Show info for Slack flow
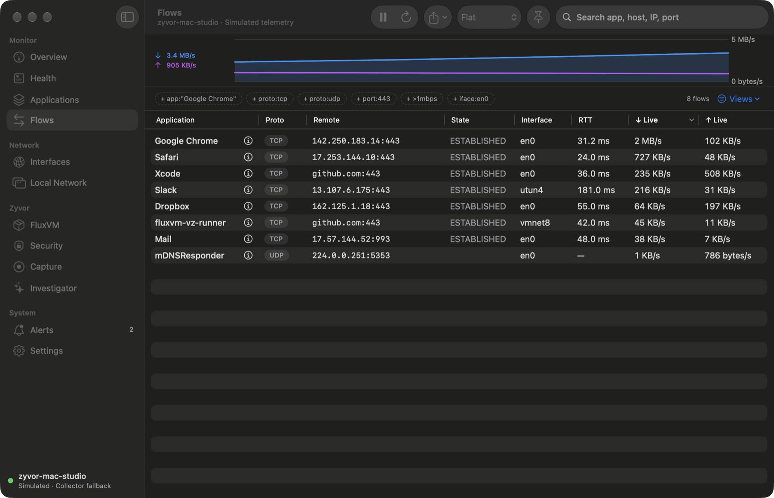The height and width of the screenshot is (498, 774). (x=248, y=189)
